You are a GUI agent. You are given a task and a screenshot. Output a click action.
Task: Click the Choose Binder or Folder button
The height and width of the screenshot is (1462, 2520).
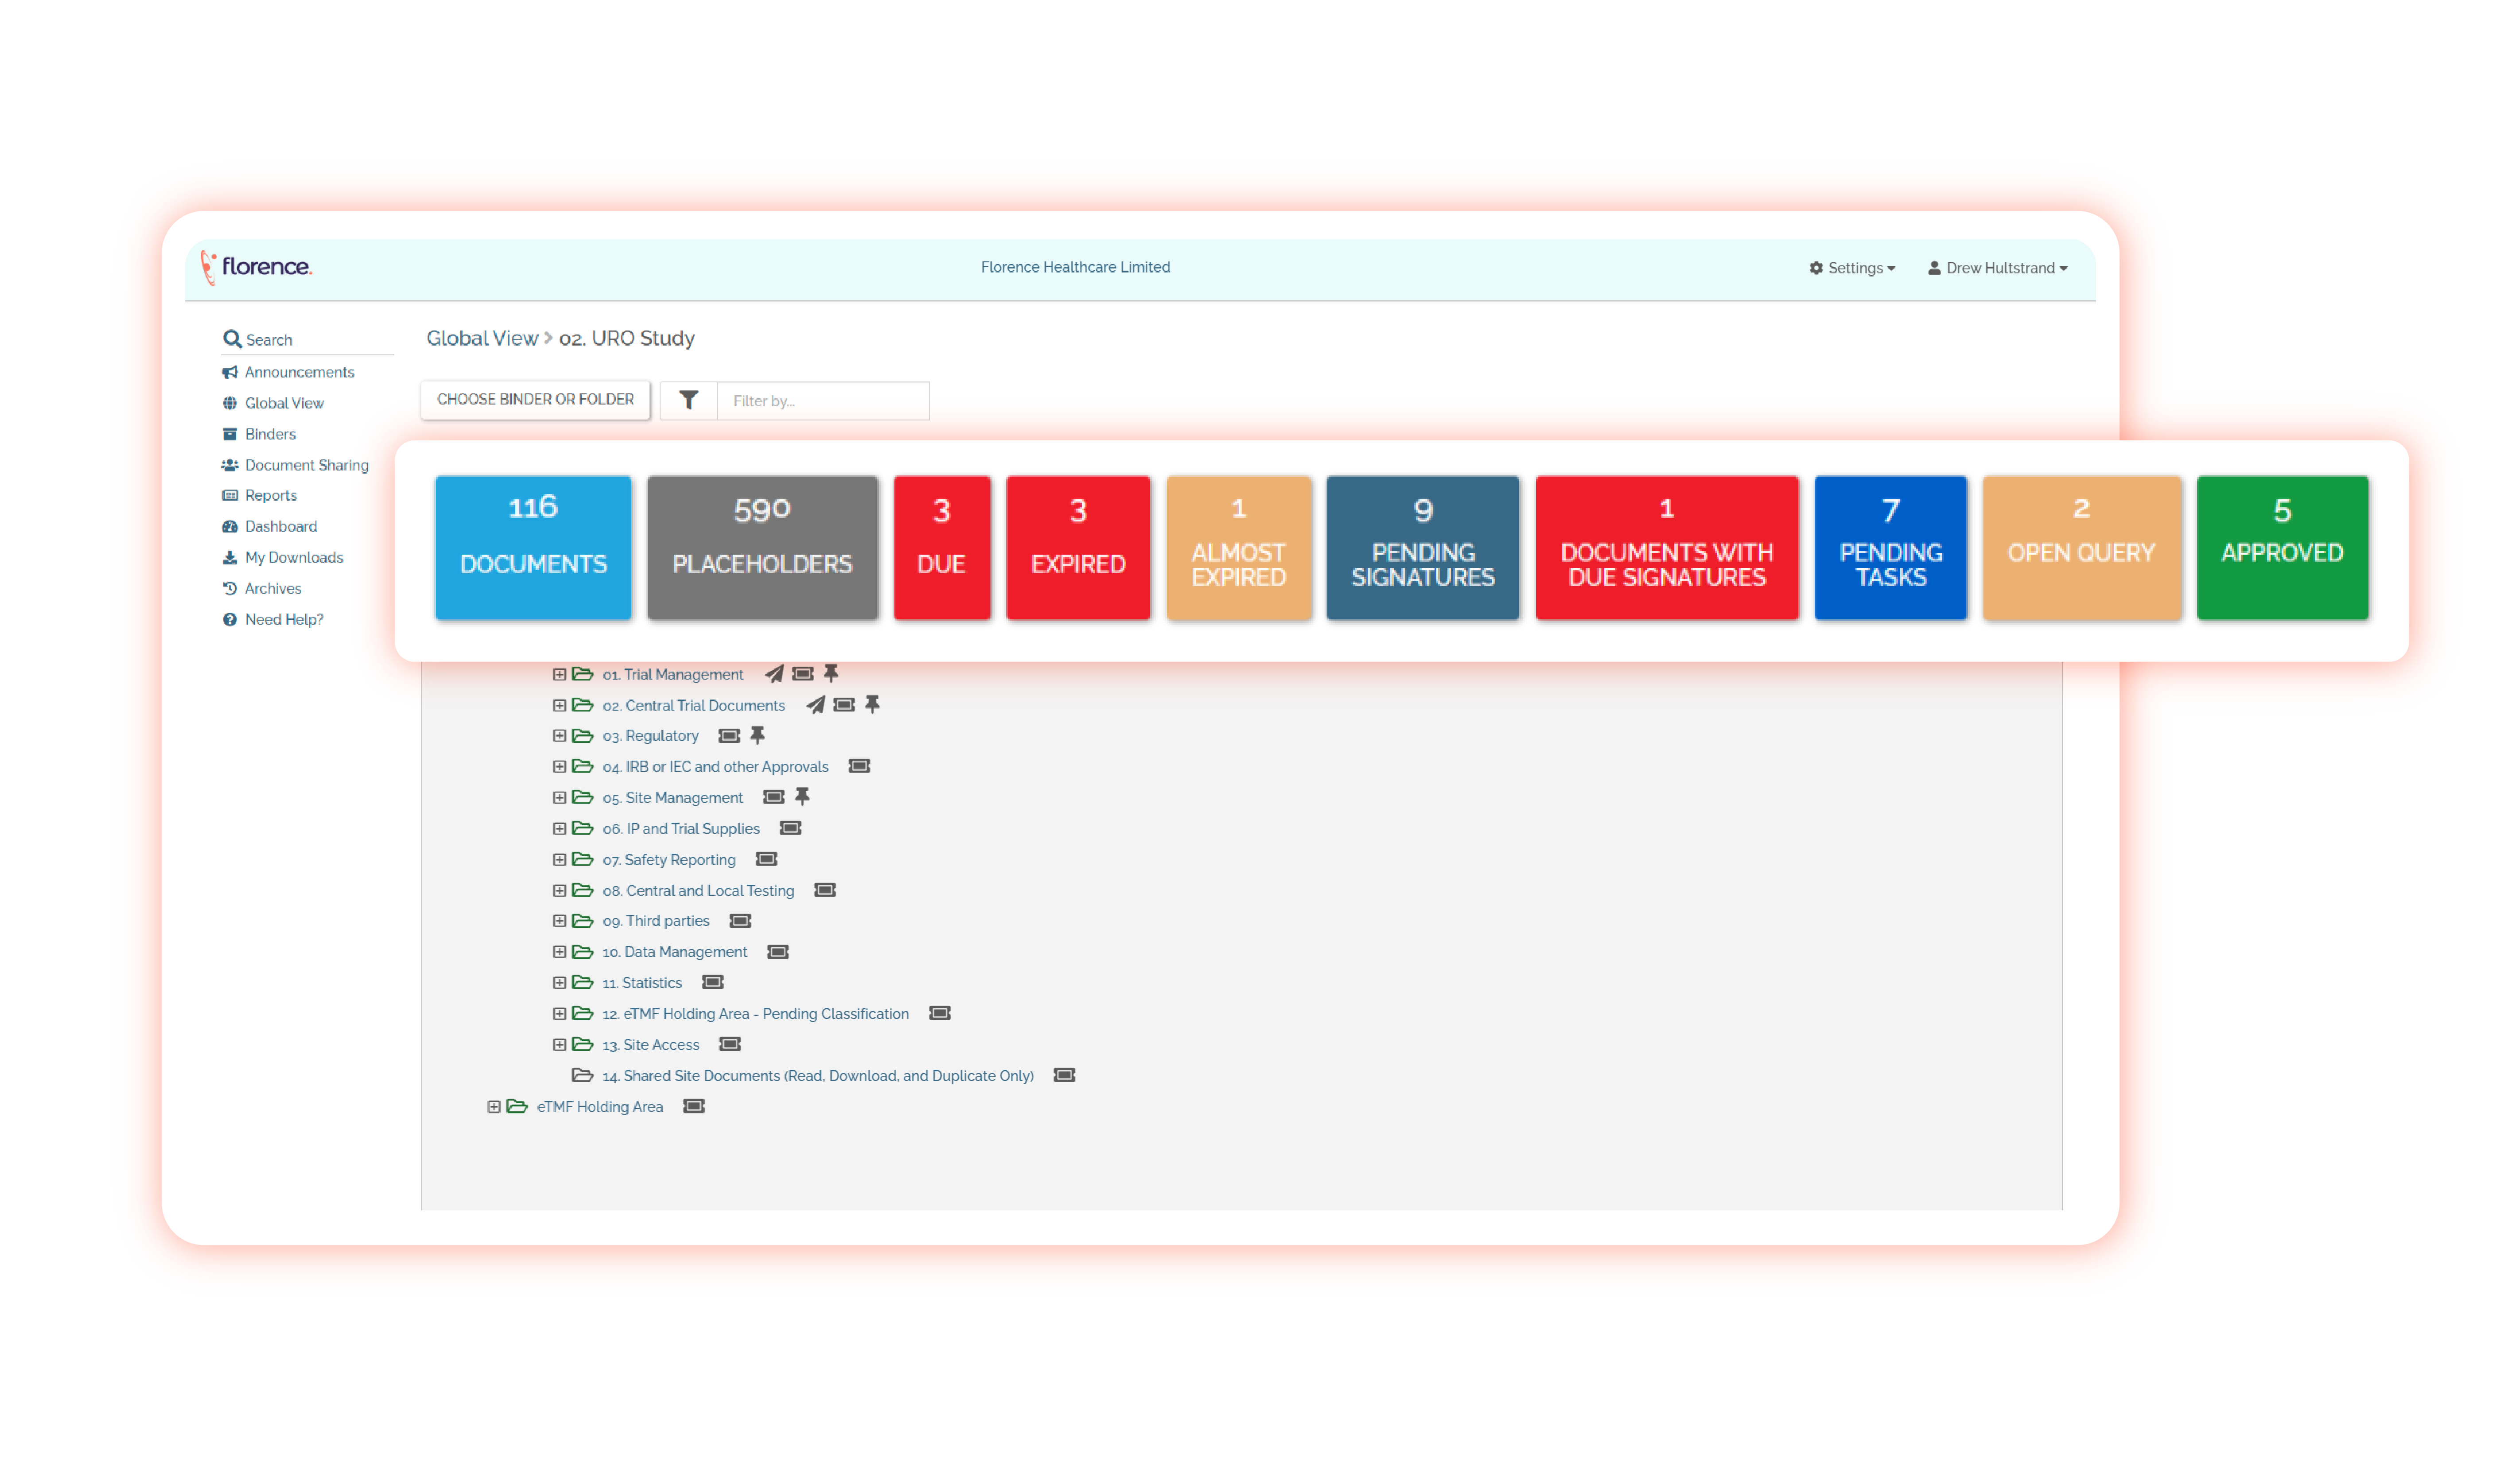coord(535,400)
